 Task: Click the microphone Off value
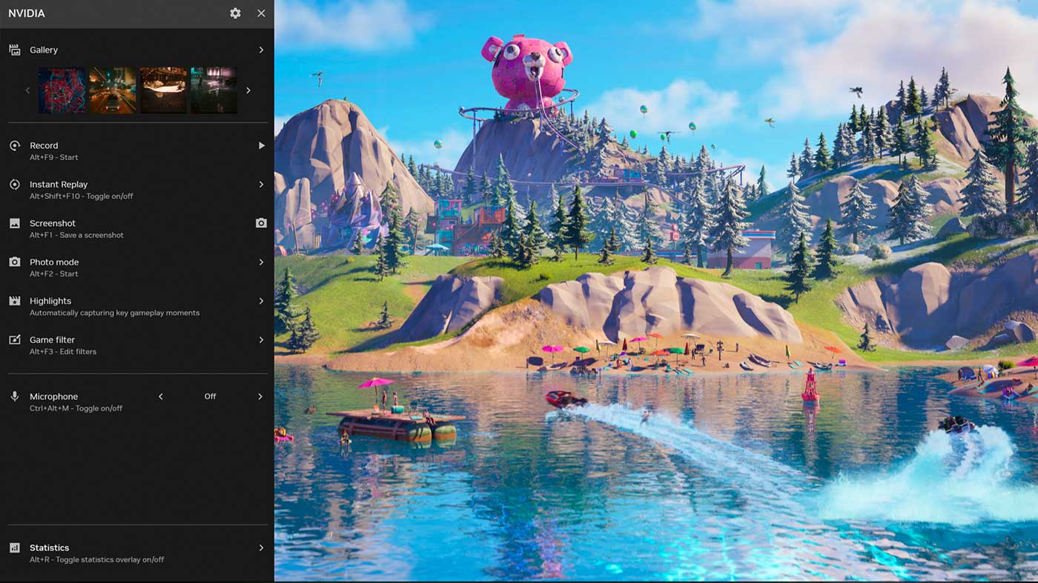click(x=210, y=396)
